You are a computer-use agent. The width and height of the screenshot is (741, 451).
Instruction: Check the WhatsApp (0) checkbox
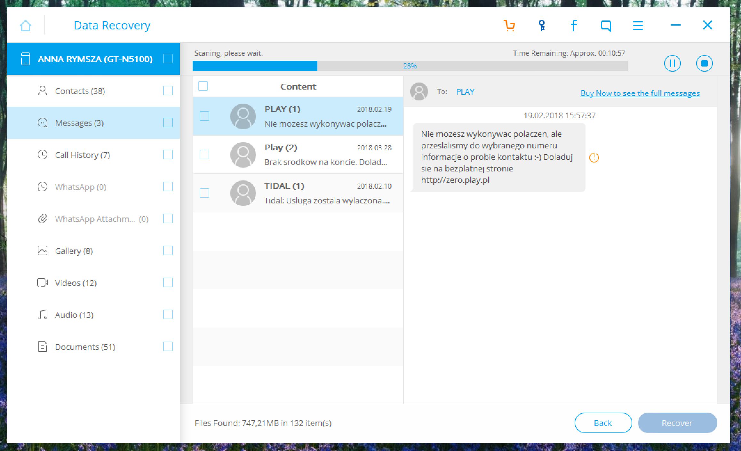(x=168, y=186)
